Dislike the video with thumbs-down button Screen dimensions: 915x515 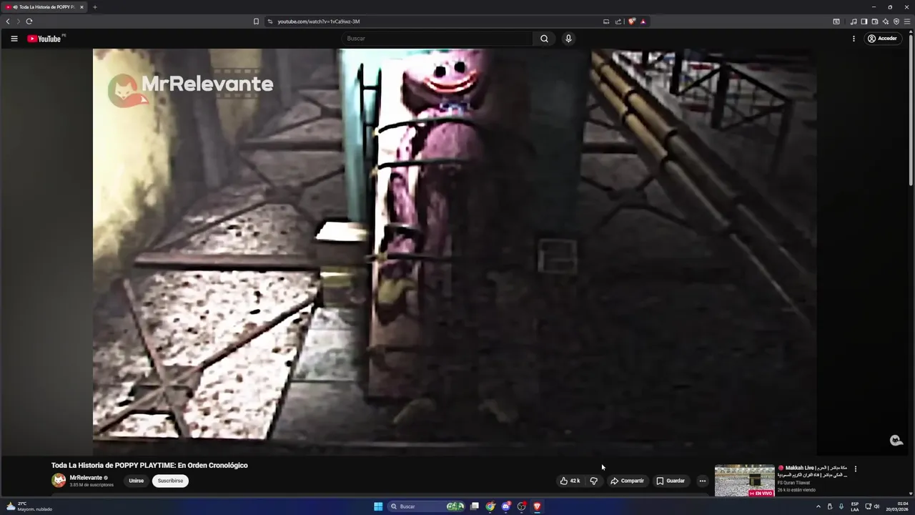tap(593, 481)
